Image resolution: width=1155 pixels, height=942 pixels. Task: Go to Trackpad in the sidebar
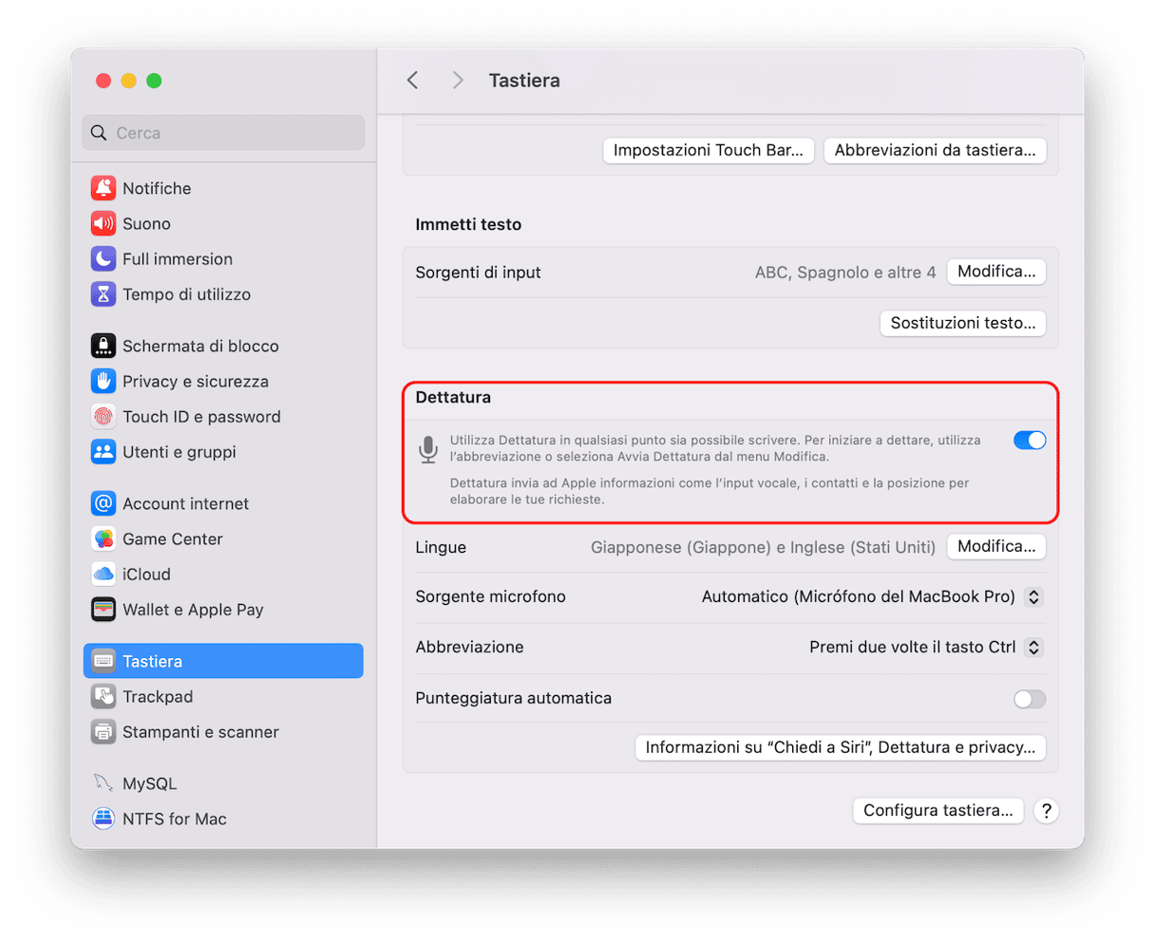coord(158,697)
